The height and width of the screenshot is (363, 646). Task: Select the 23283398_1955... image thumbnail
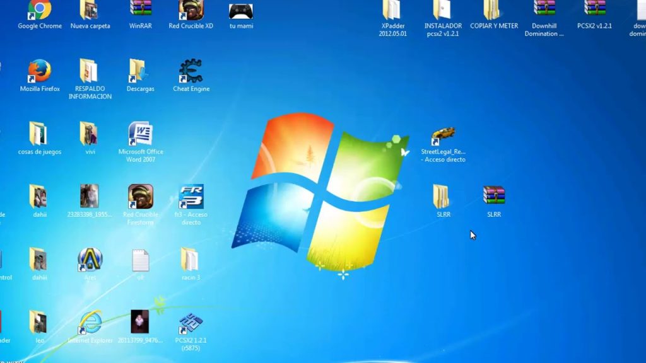[x=90, y=197]
